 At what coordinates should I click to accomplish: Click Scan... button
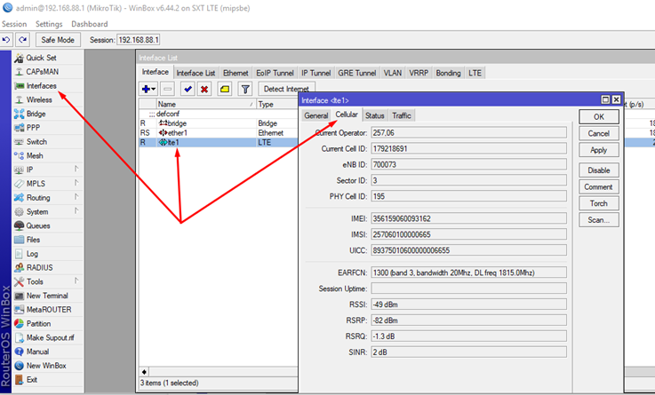(x=599, y=220)
